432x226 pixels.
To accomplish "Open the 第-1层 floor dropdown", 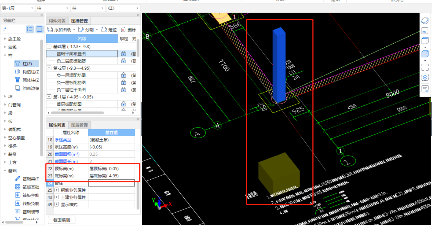I will pos(17,8).
